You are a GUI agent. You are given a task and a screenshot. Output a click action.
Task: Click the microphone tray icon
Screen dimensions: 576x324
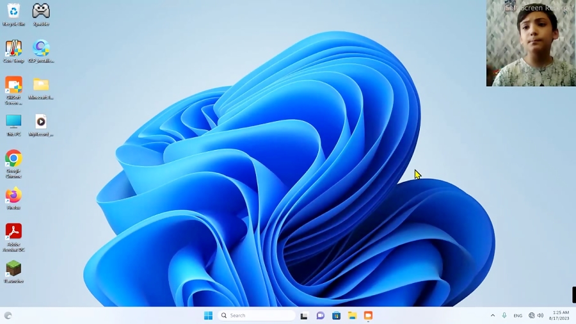(504, 316)
